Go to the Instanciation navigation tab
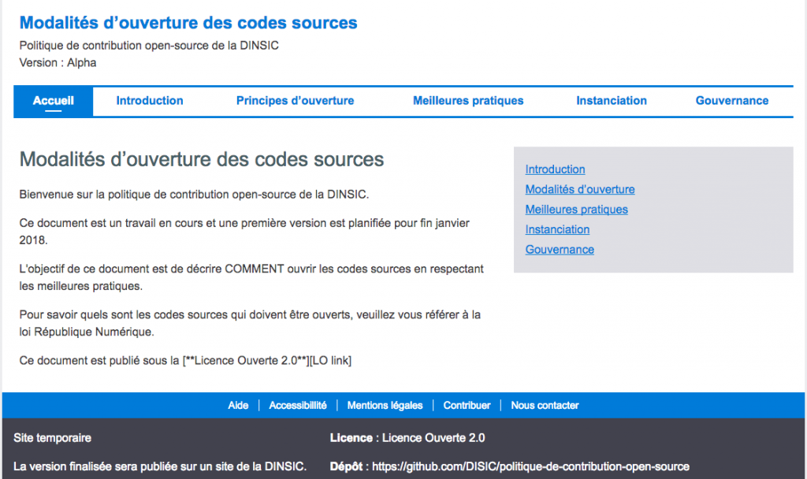The width and height of the screenshot is (807, 479). pos(612,101)
